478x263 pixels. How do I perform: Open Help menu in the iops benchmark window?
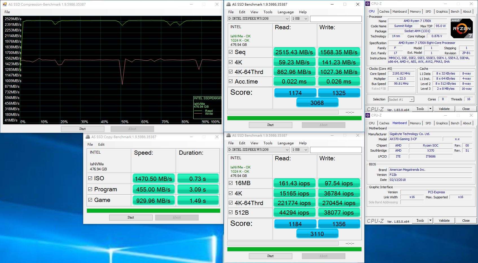tap(303, 143)
